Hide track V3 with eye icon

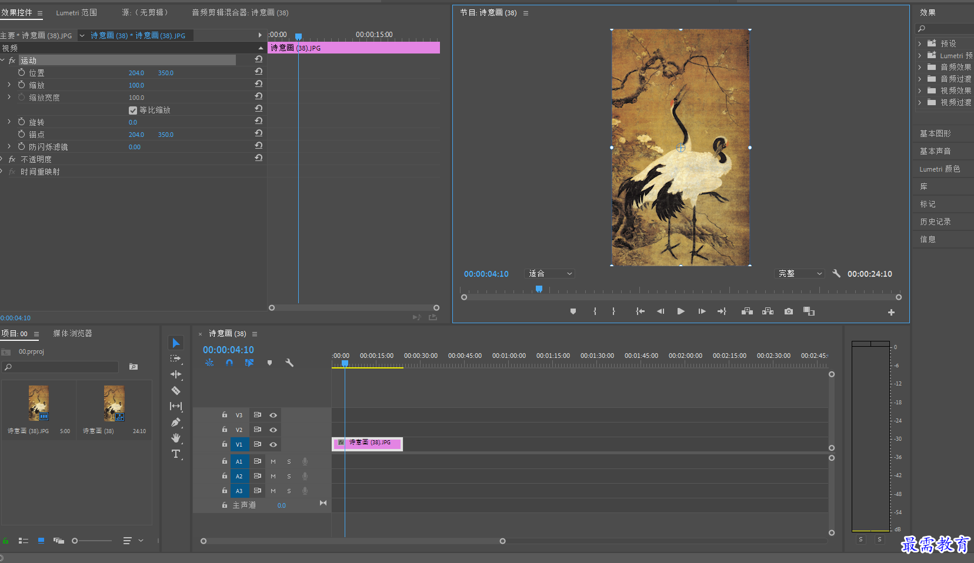click(273, 415)
